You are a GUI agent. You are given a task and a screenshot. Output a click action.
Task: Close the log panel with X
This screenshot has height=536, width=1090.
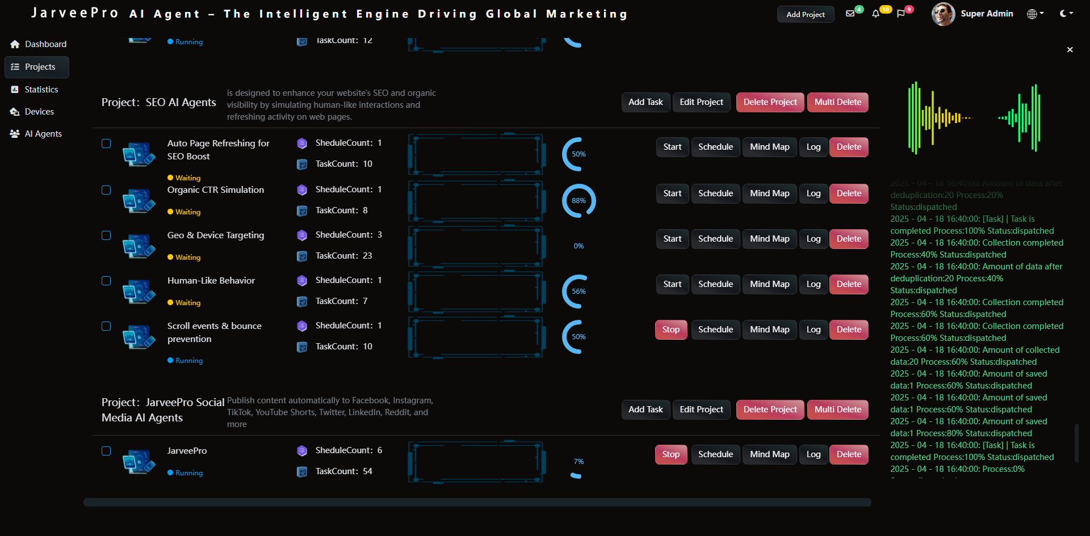pos(1070,50)
